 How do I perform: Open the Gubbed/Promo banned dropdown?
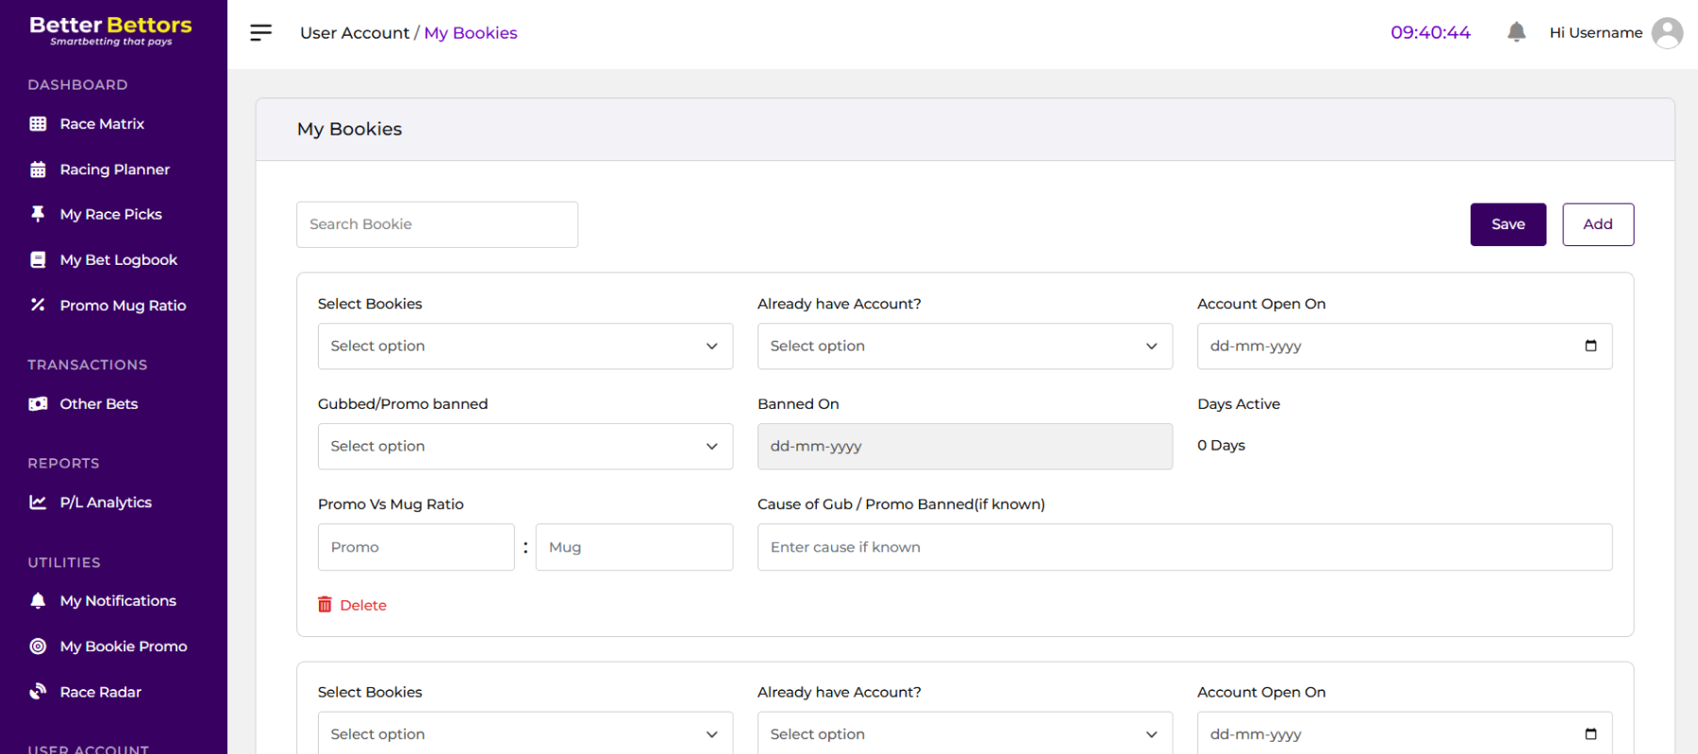(524, 447)
